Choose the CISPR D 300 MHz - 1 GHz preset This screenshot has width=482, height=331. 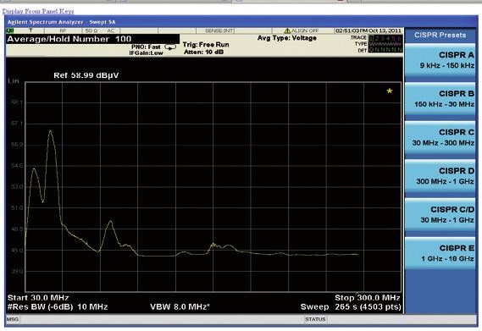[x=440, y=176]
